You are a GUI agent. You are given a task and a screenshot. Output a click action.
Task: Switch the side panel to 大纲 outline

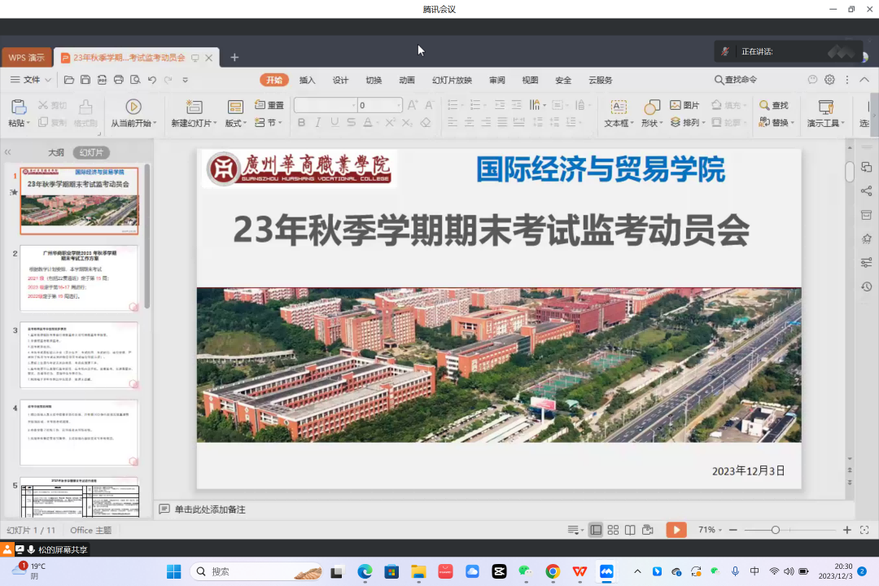pos(55,152)
